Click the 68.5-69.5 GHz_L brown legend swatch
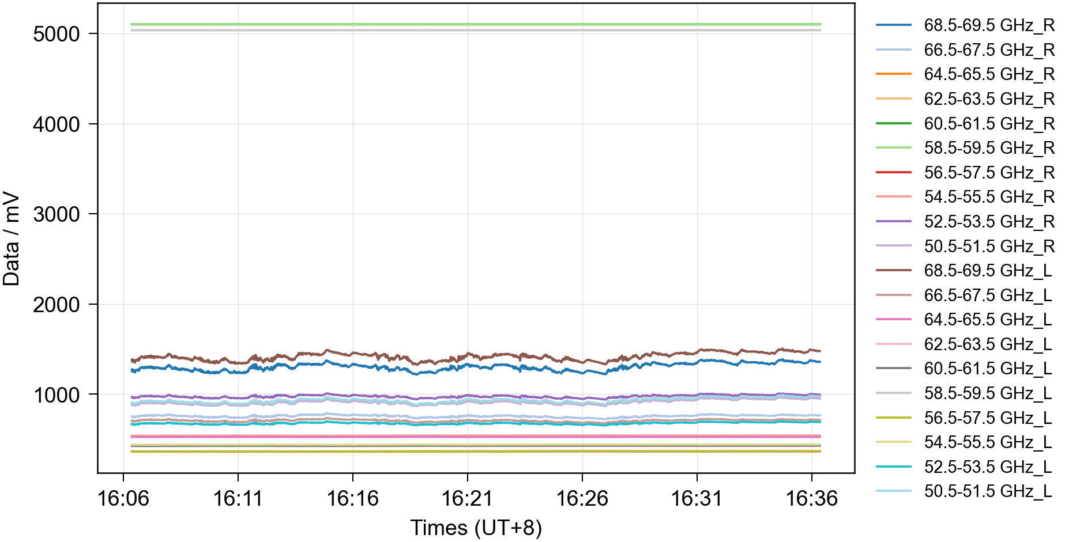 coord(893,270)
